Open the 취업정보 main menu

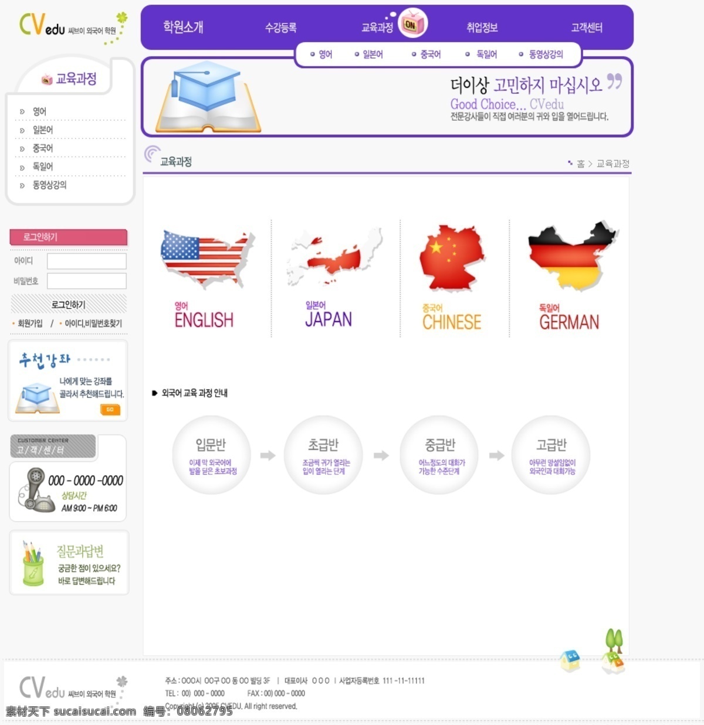click(482, 28)
